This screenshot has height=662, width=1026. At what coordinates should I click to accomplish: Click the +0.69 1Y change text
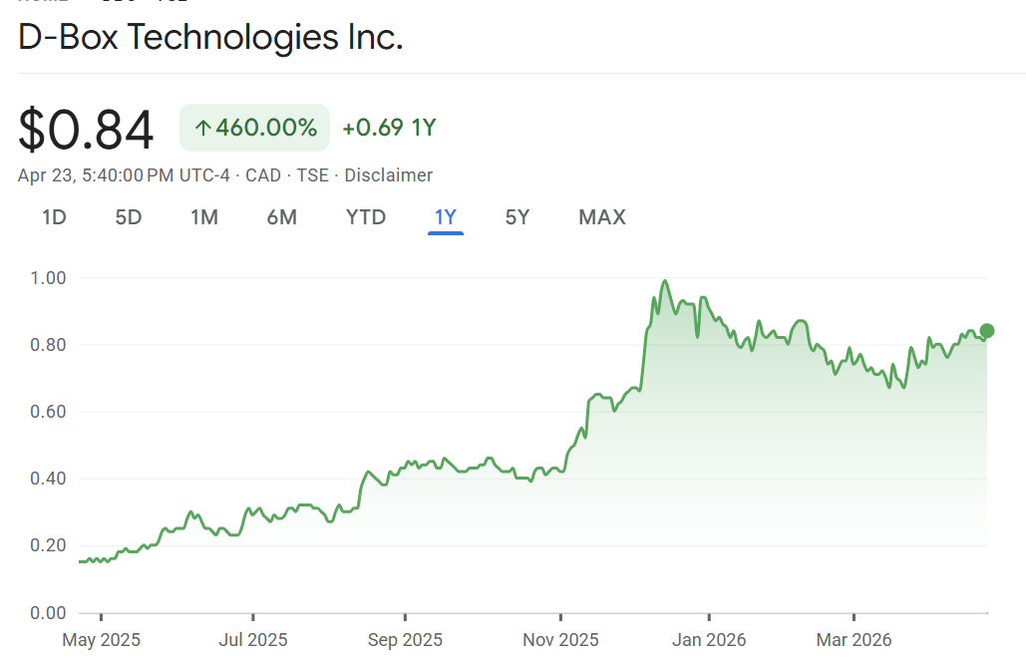[389, 129]
